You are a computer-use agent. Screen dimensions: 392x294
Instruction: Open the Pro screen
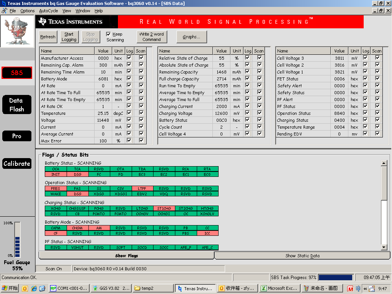[x=17, y=136]
